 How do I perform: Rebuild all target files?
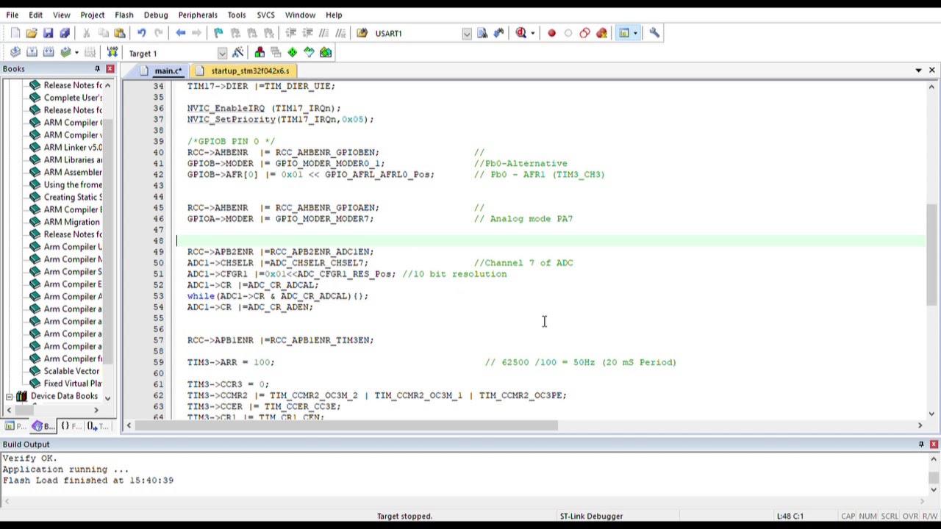(x=49, y=52)
